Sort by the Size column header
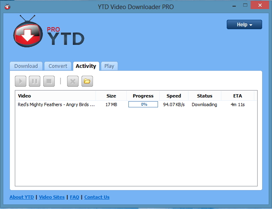272x209 pixels. click(x=111, y=96)
